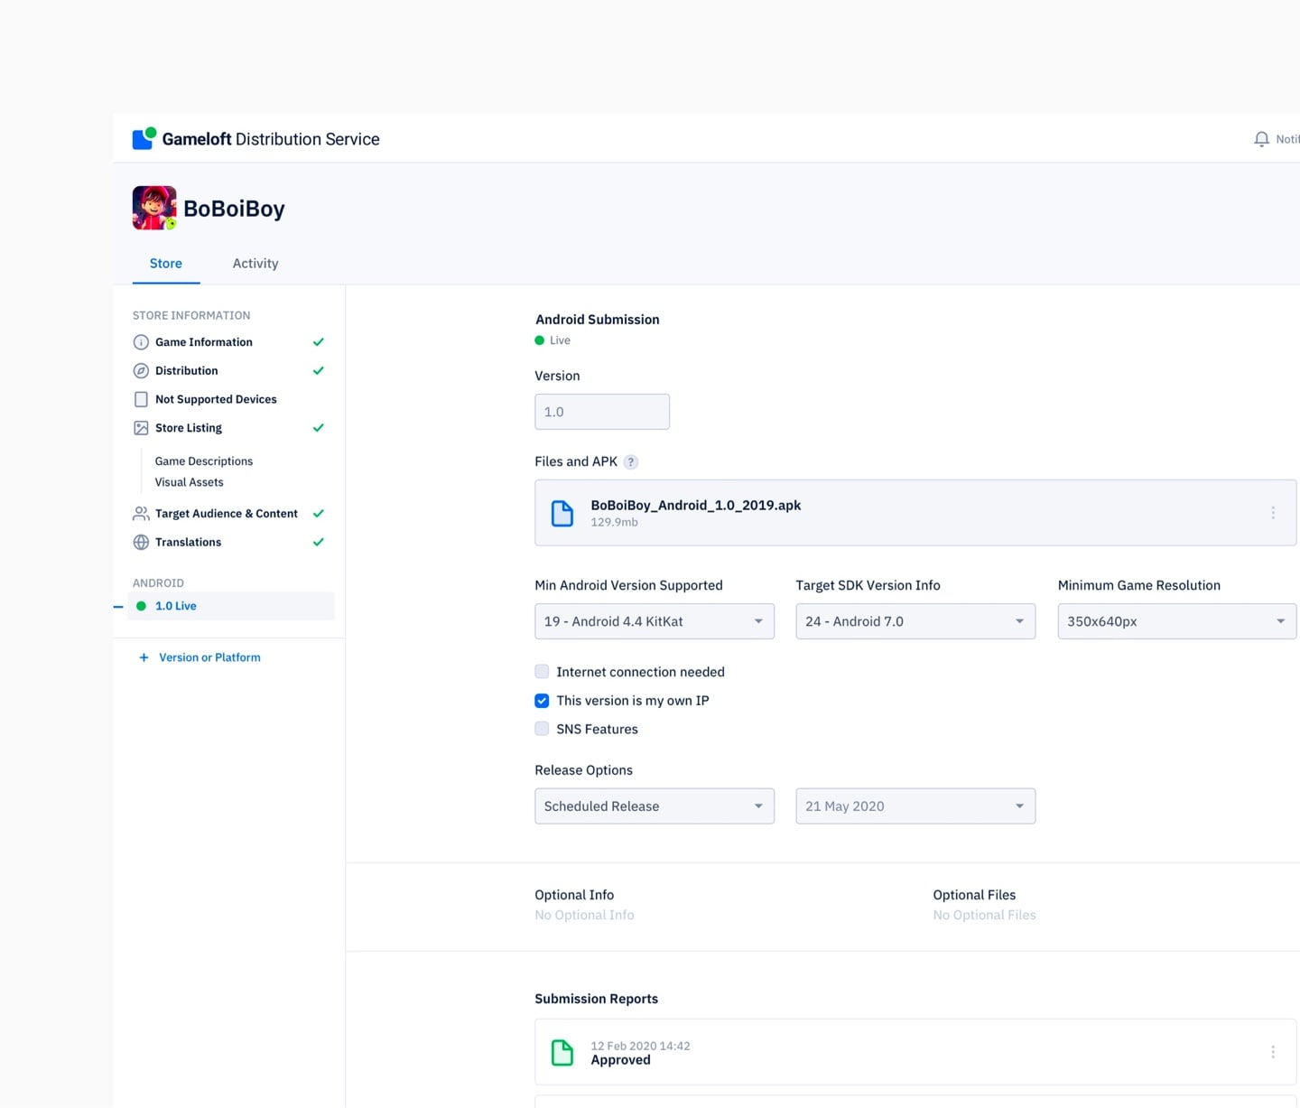This screenshot has width=1300, height=1108.
Task: Uncheck This version is my own IP
Action: [542, 701]
